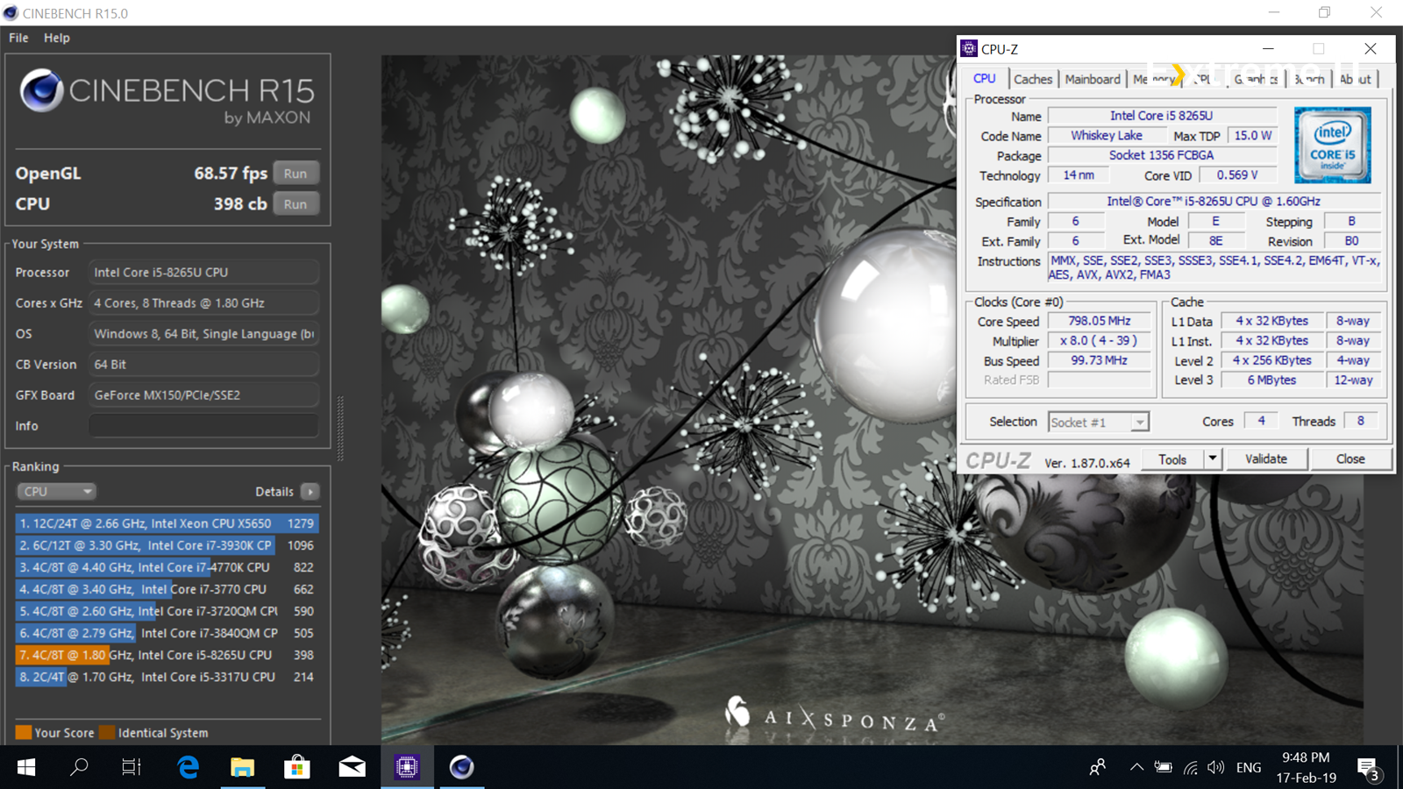The image size is (1403, 789).
Task: Select the CPU tab in CPU-Z
Action: [x=985, y=78]
